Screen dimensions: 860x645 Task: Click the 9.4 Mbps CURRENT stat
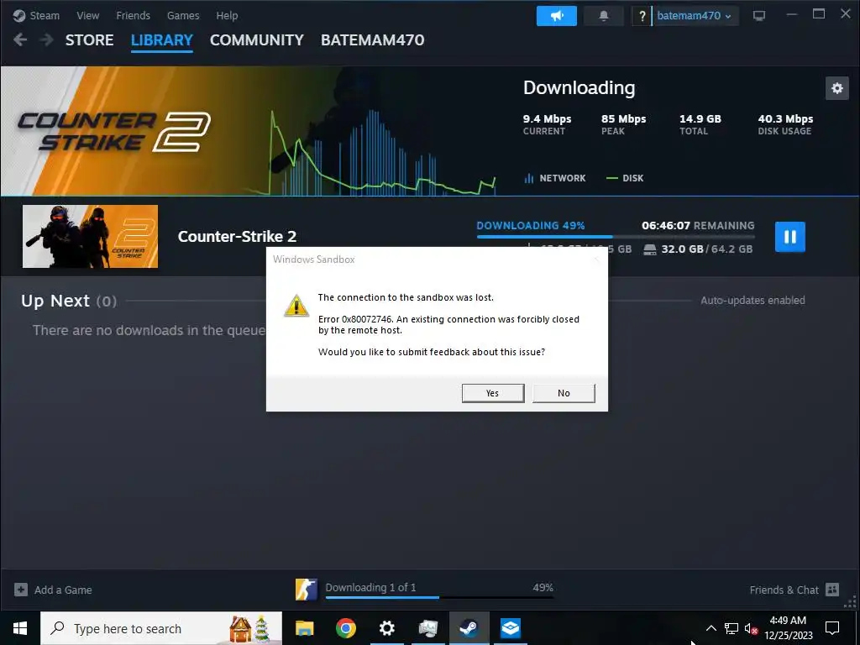[x=547, y=124]
